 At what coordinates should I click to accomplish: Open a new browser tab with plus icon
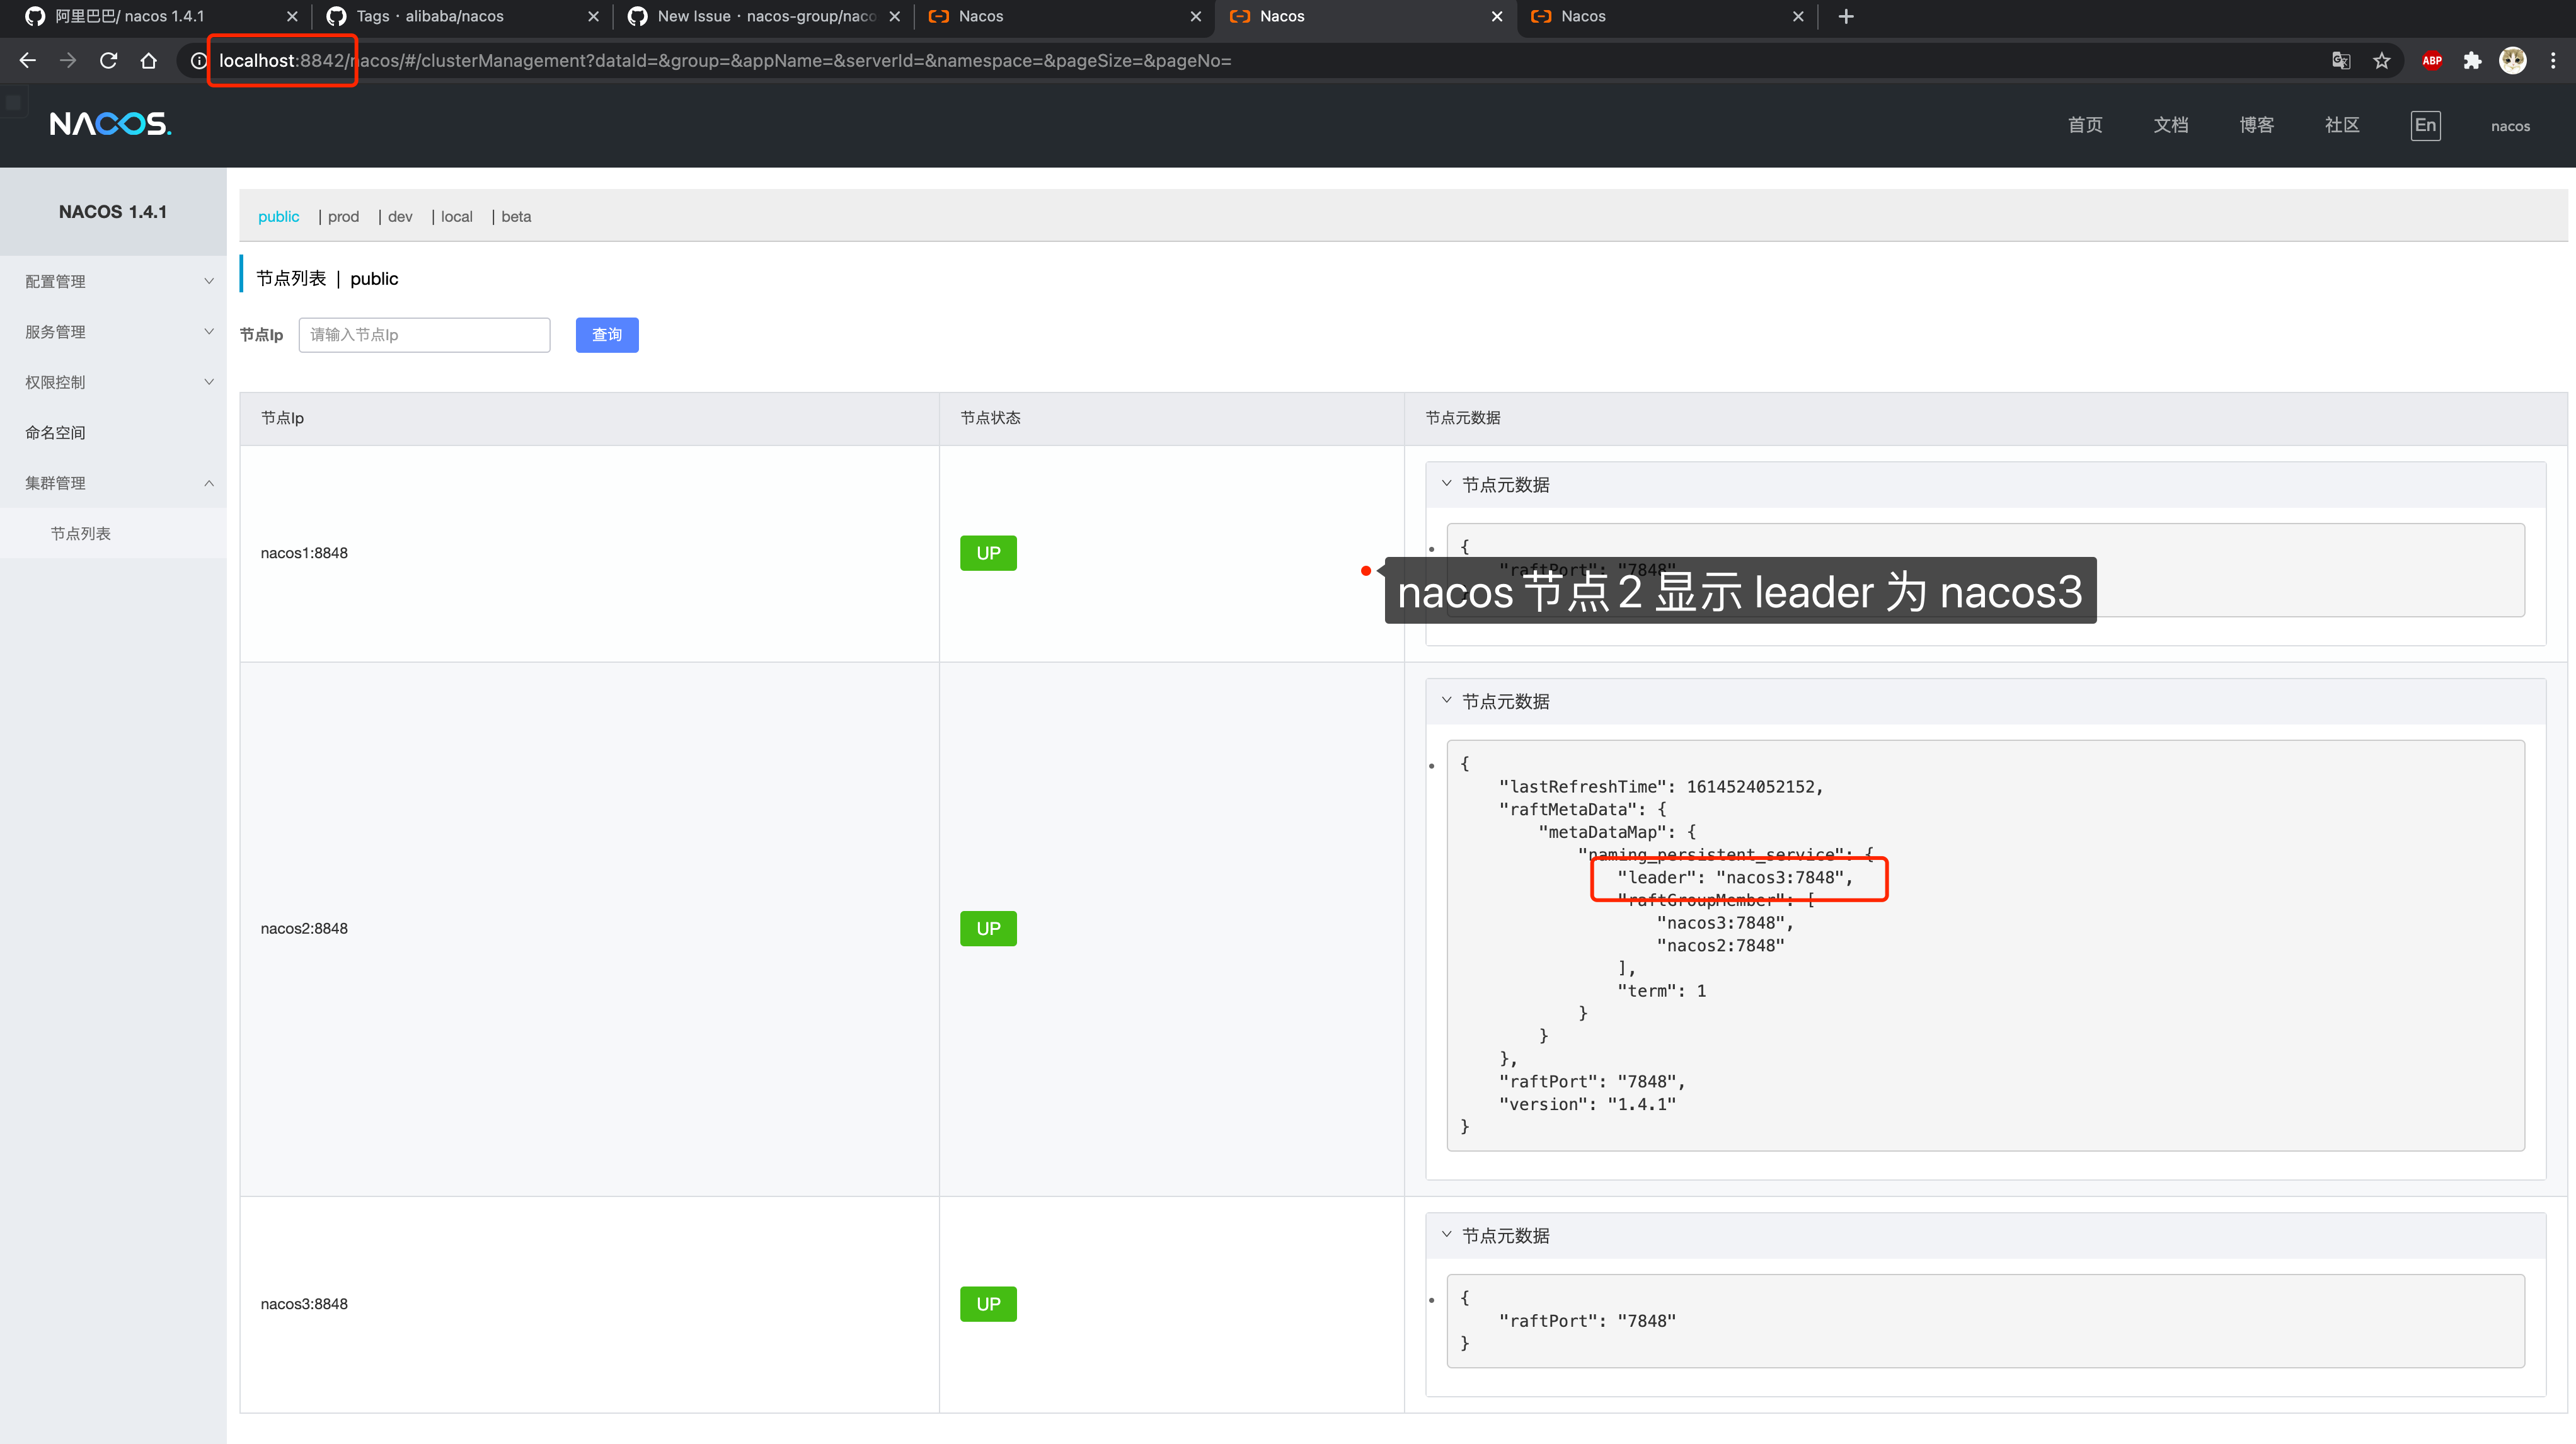1846,16
